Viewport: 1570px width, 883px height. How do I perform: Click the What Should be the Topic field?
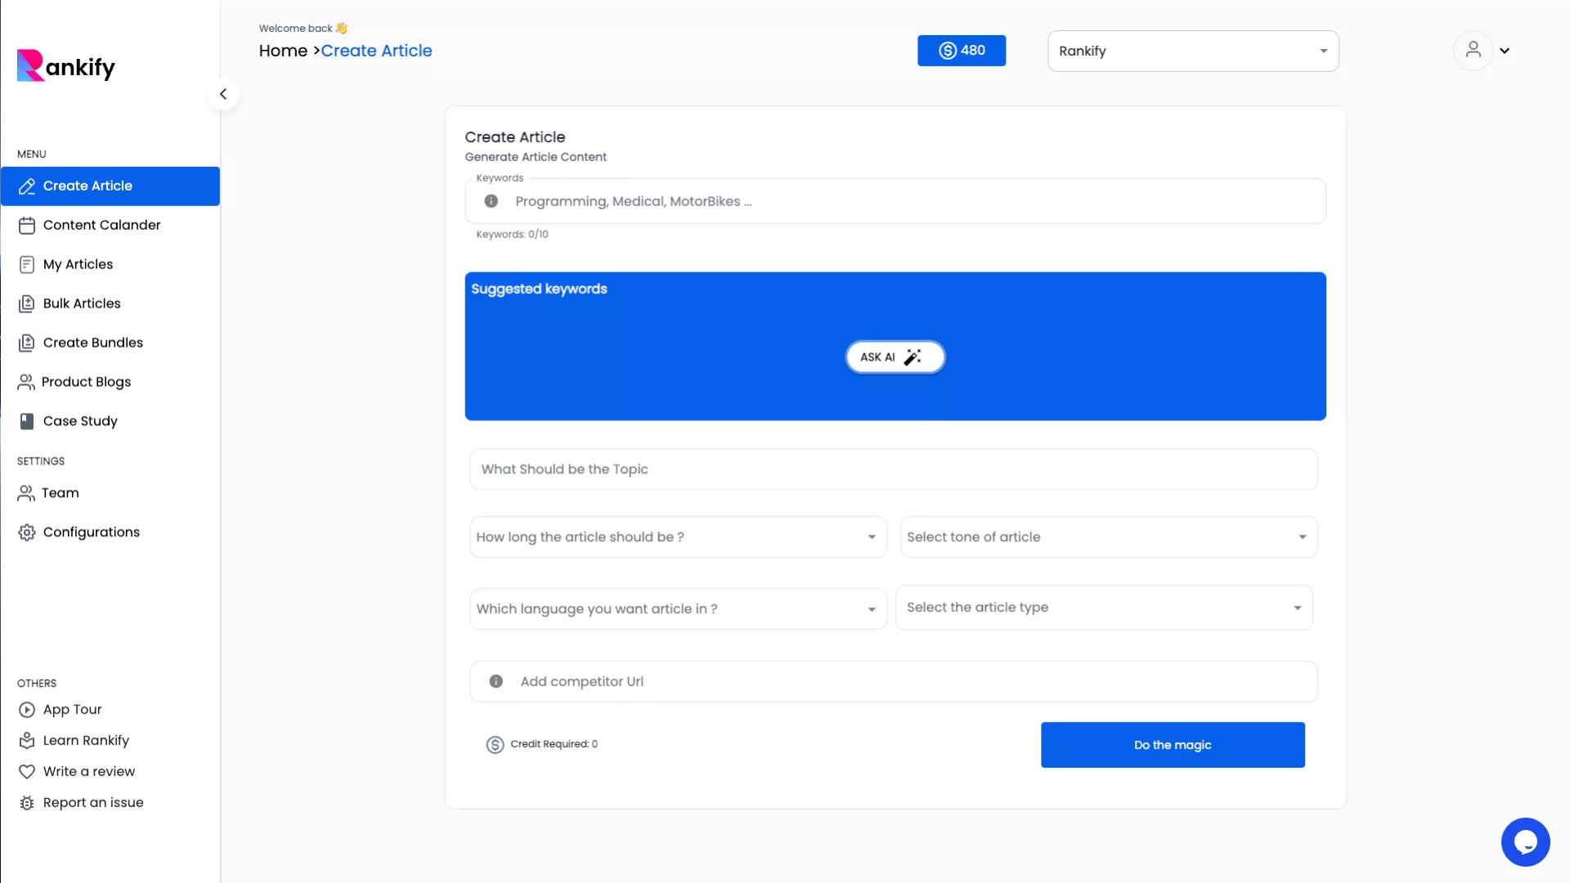click(893, 469)
